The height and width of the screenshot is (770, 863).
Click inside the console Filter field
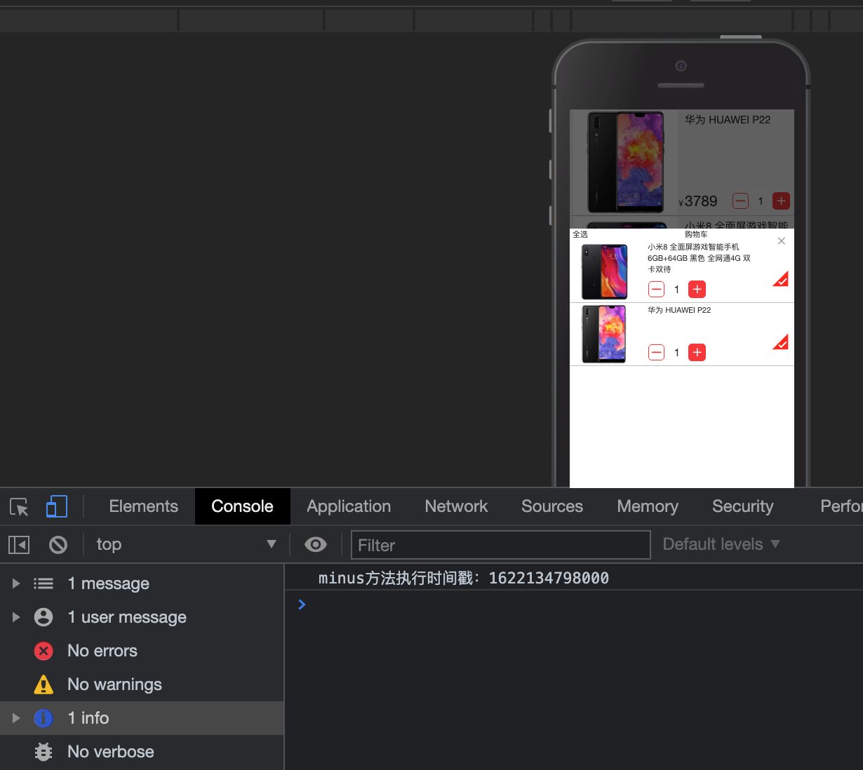click(x=500, y=544)
